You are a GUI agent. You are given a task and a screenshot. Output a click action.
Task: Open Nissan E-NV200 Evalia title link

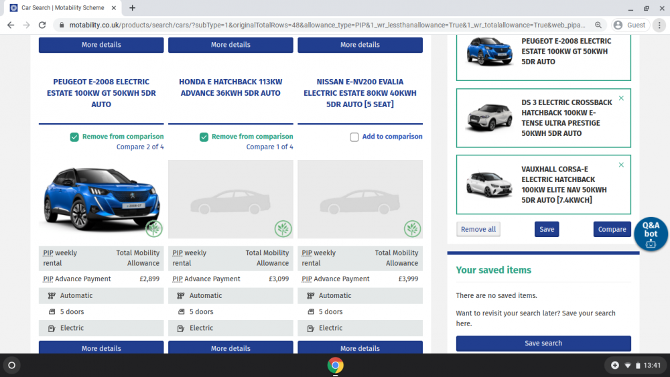360,93
